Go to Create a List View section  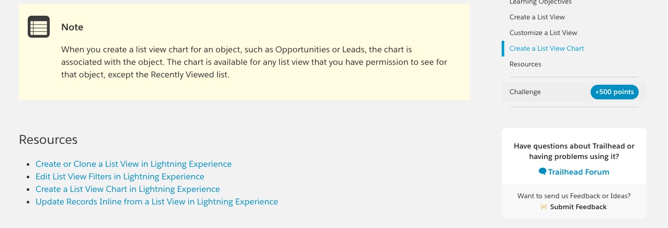(x=537, y=17)
